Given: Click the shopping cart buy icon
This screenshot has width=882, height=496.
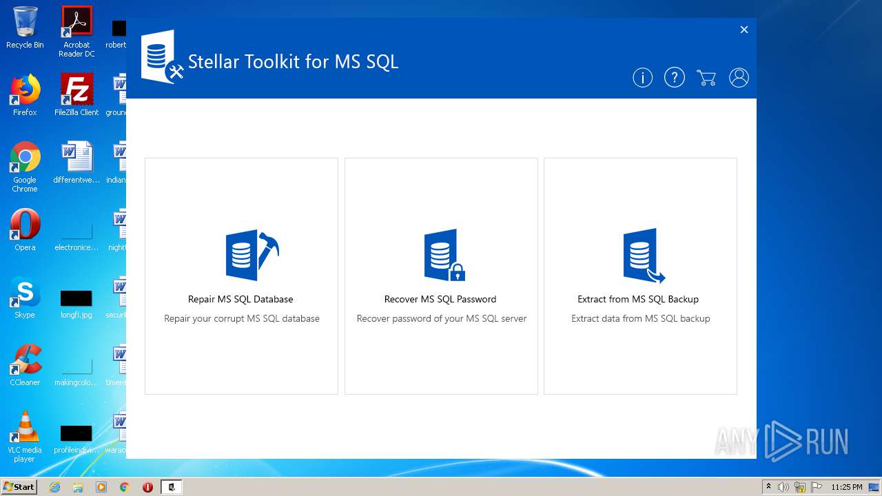Looking at the screenshot, I should 706,78.
